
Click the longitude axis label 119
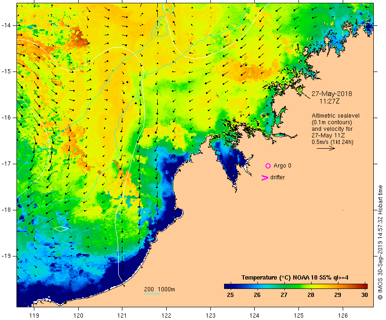tap(34, 315)
